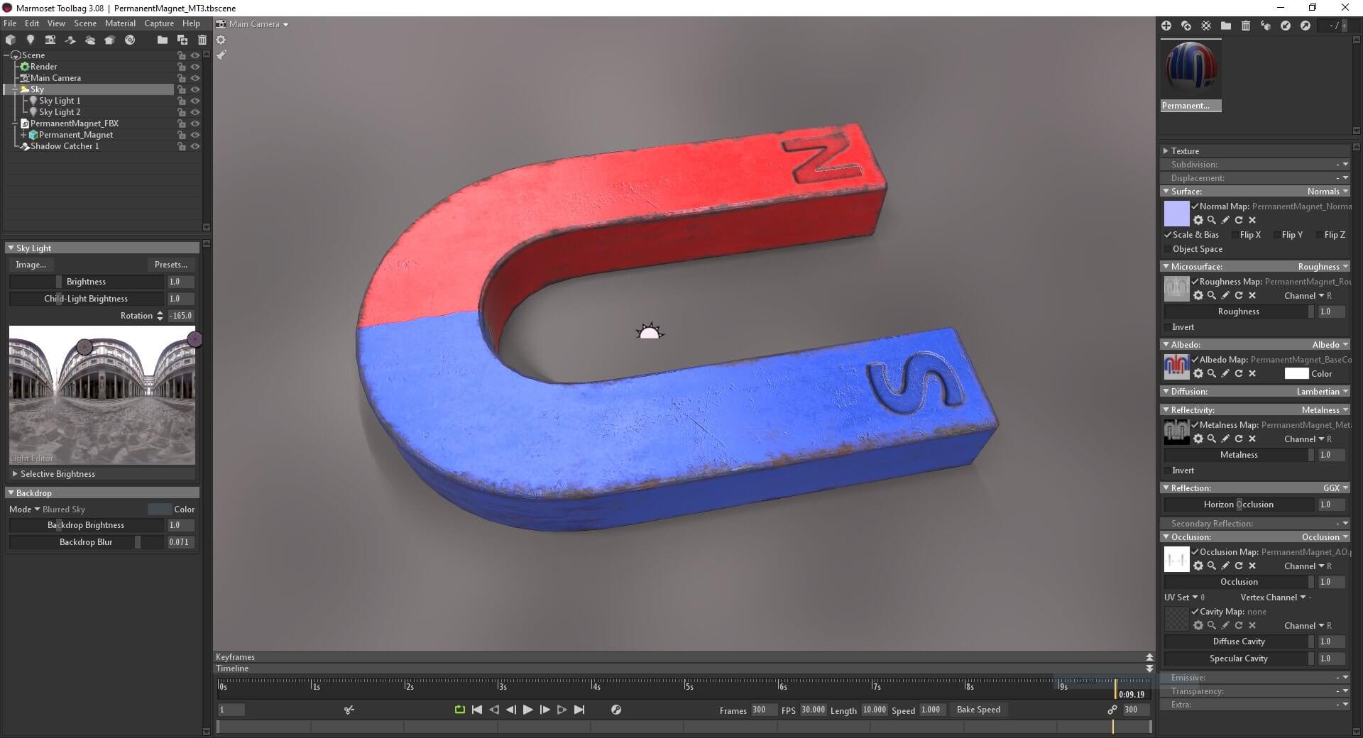
Task: Click the Shadow Catcher toolbar icon
Action: tap(70, 40)
